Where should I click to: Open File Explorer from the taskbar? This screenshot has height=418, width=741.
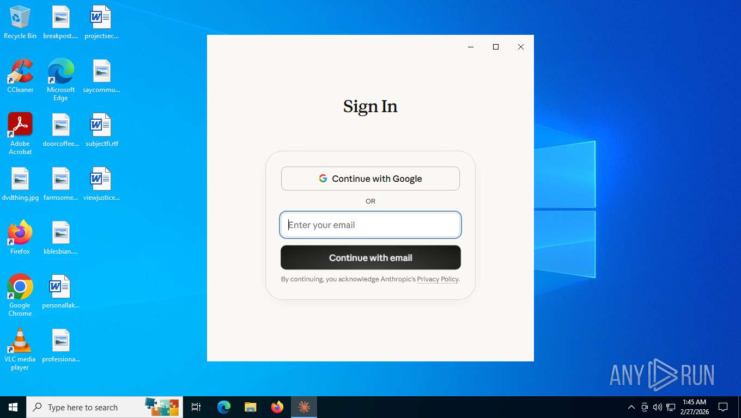251,407
